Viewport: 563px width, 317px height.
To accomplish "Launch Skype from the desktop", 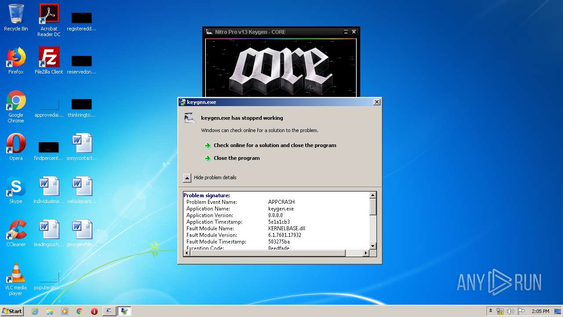I will (16, 190).
